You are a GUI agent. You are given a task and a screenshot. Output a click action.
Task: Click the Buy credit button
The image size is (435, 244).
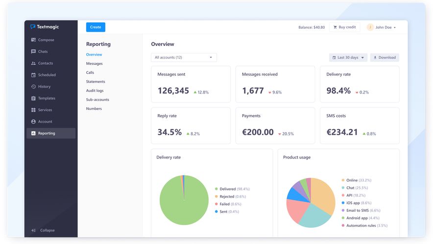pyautogui.click(x=344, y=27)
